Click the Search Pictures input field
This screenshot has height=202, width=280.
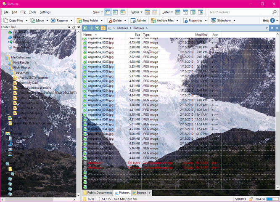(x=240, y=12)
